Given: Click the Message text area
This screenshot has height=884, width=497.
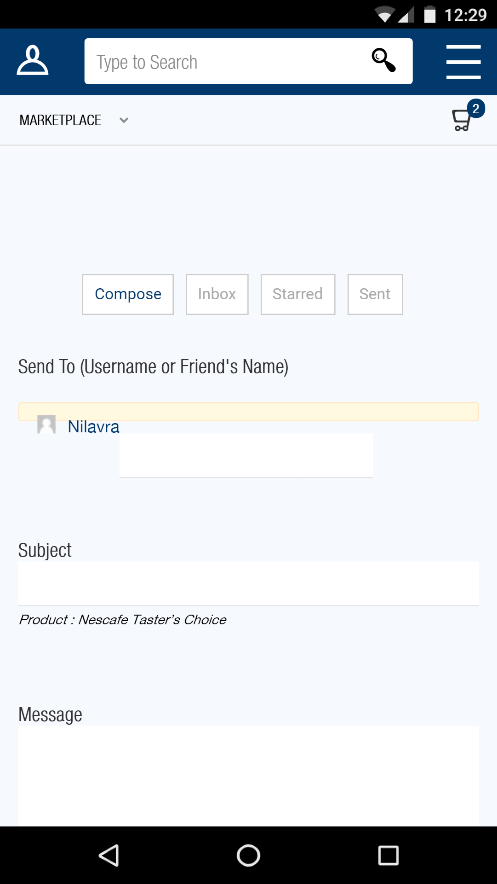Looking at the screenshot, I should pos(248,776).
